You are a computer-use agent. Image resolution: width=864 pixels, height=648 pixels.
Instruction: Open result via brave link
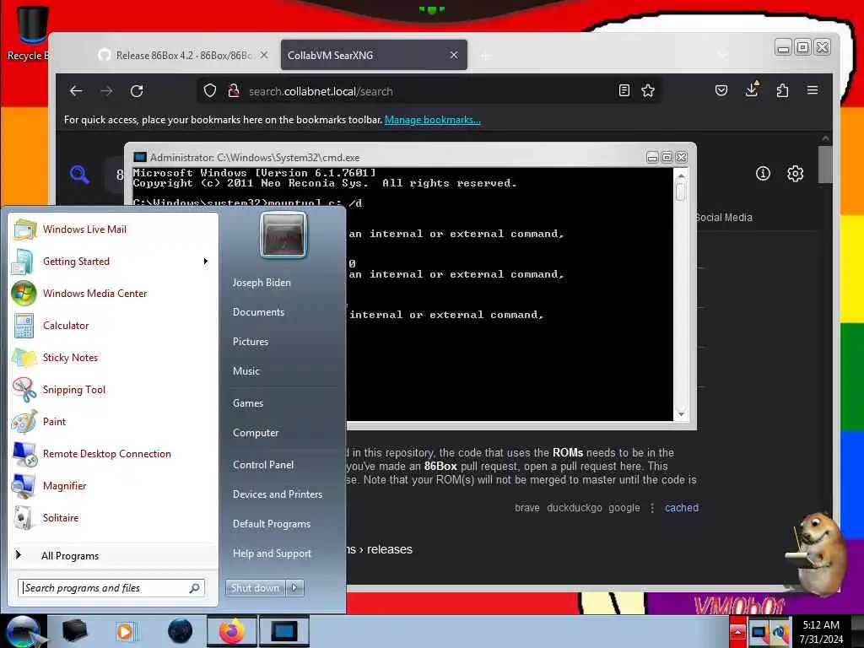527,508
